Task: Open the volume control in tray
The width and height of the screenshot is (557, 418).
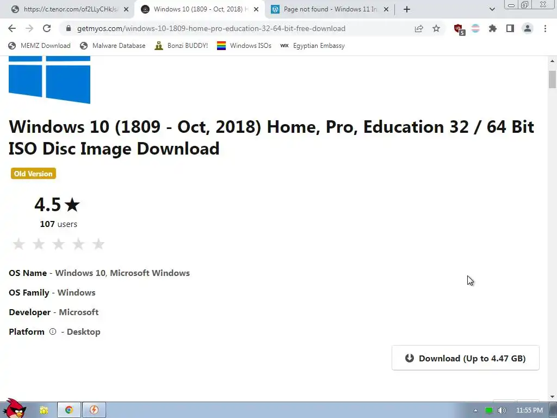Action: pos(502,410)
